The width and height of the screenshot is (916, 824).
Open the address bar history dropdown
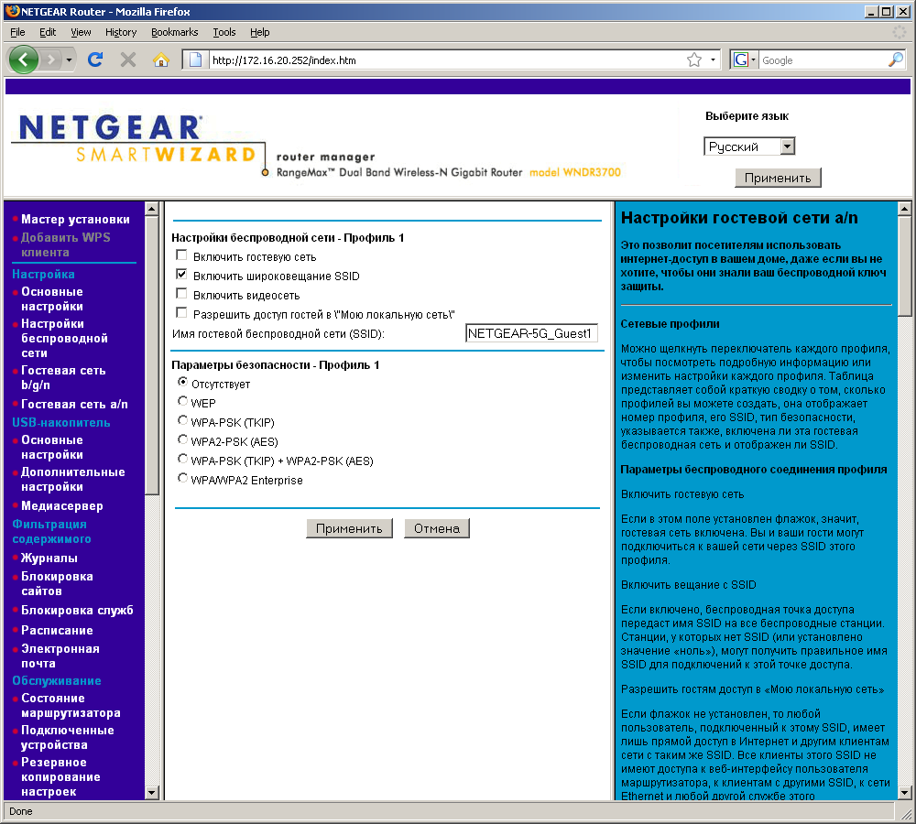[x=713, y=60]
